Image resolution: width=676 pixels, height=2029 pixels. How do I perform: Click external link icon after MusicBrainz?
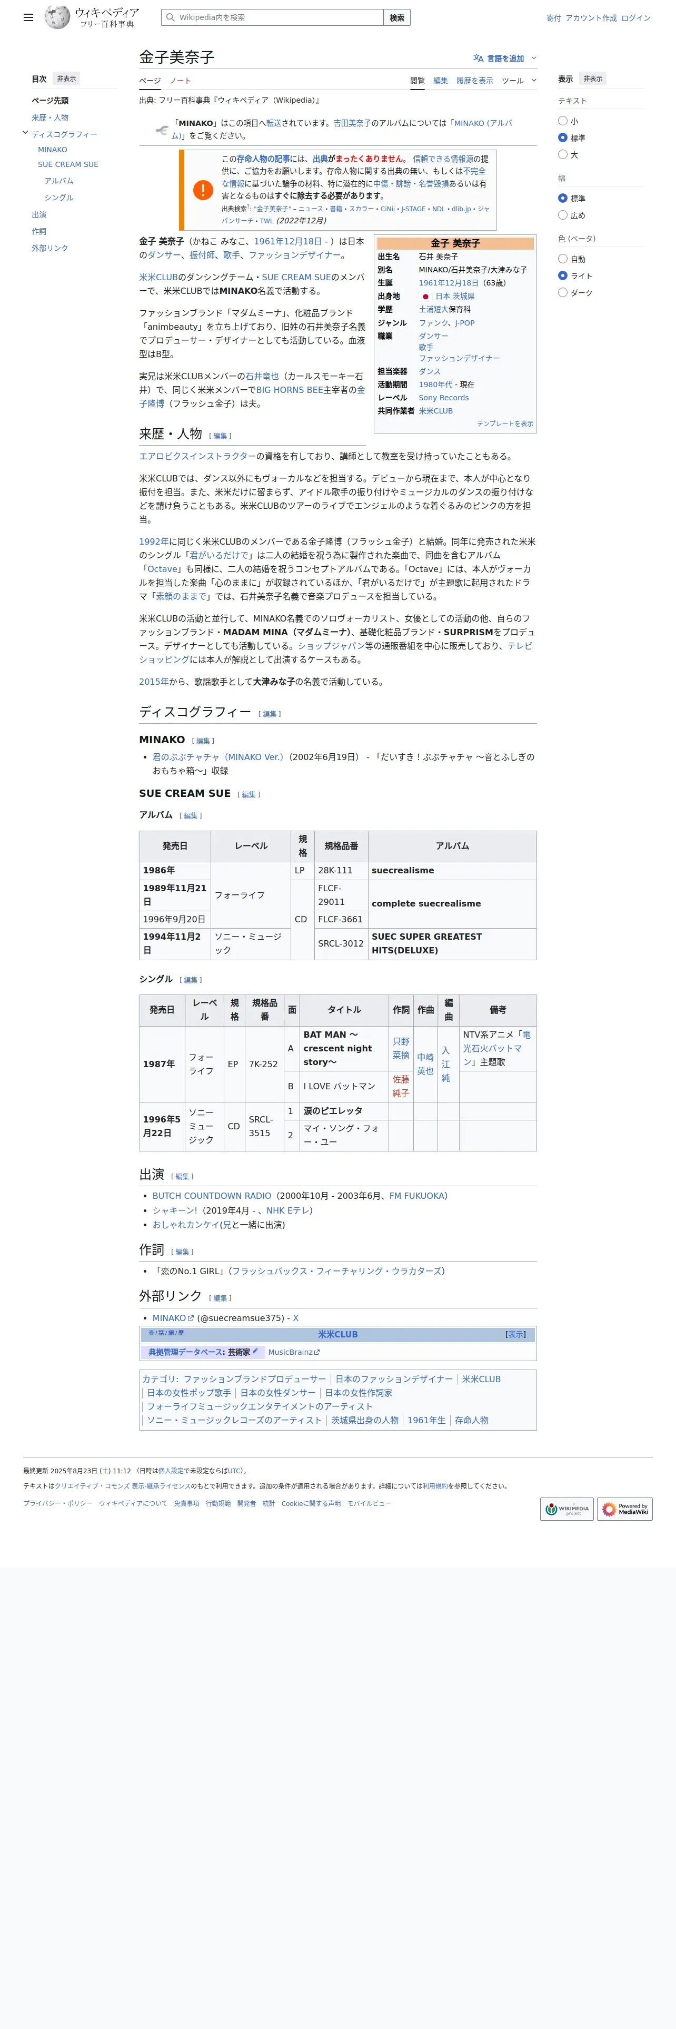coord(316,1353)
